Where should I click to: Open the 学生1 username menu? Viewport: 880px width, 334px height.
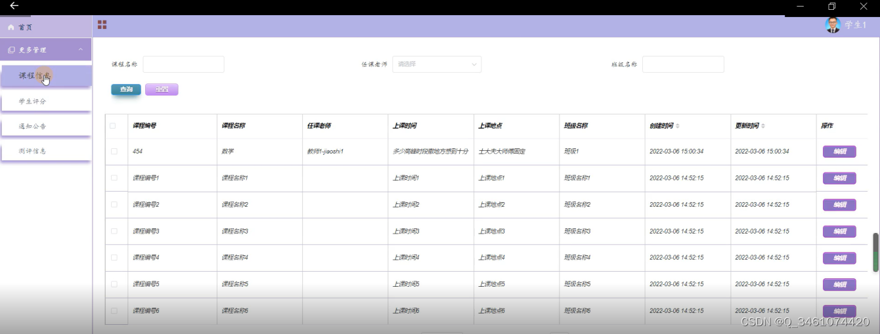point(856,25)
